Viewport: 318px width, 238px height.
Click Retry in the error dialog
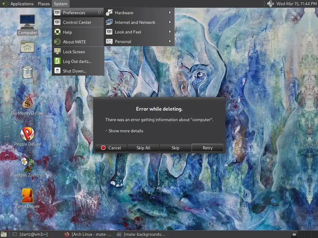pyautogui.click(x=207, y=148)
